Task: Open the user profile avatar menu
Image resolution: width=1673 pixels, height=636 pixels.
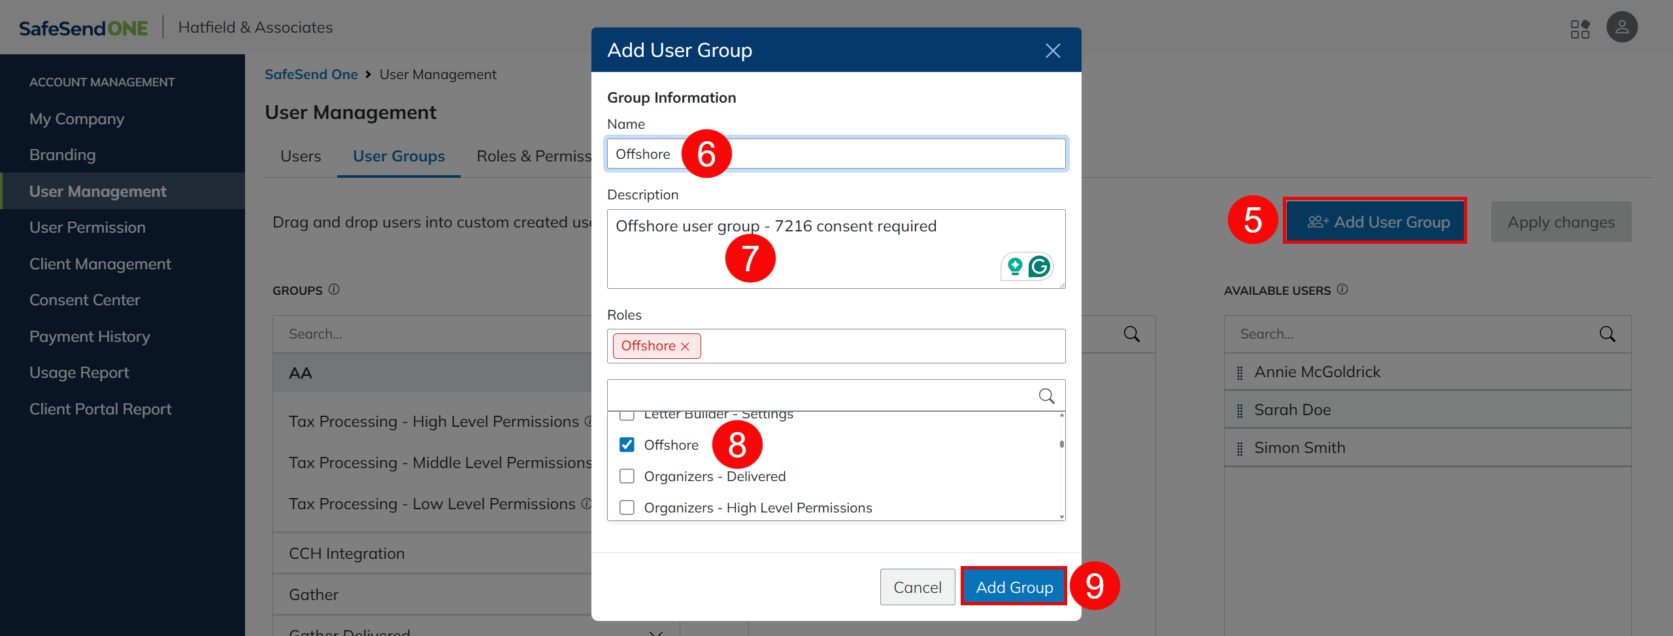Action: tap(1621, 27)
